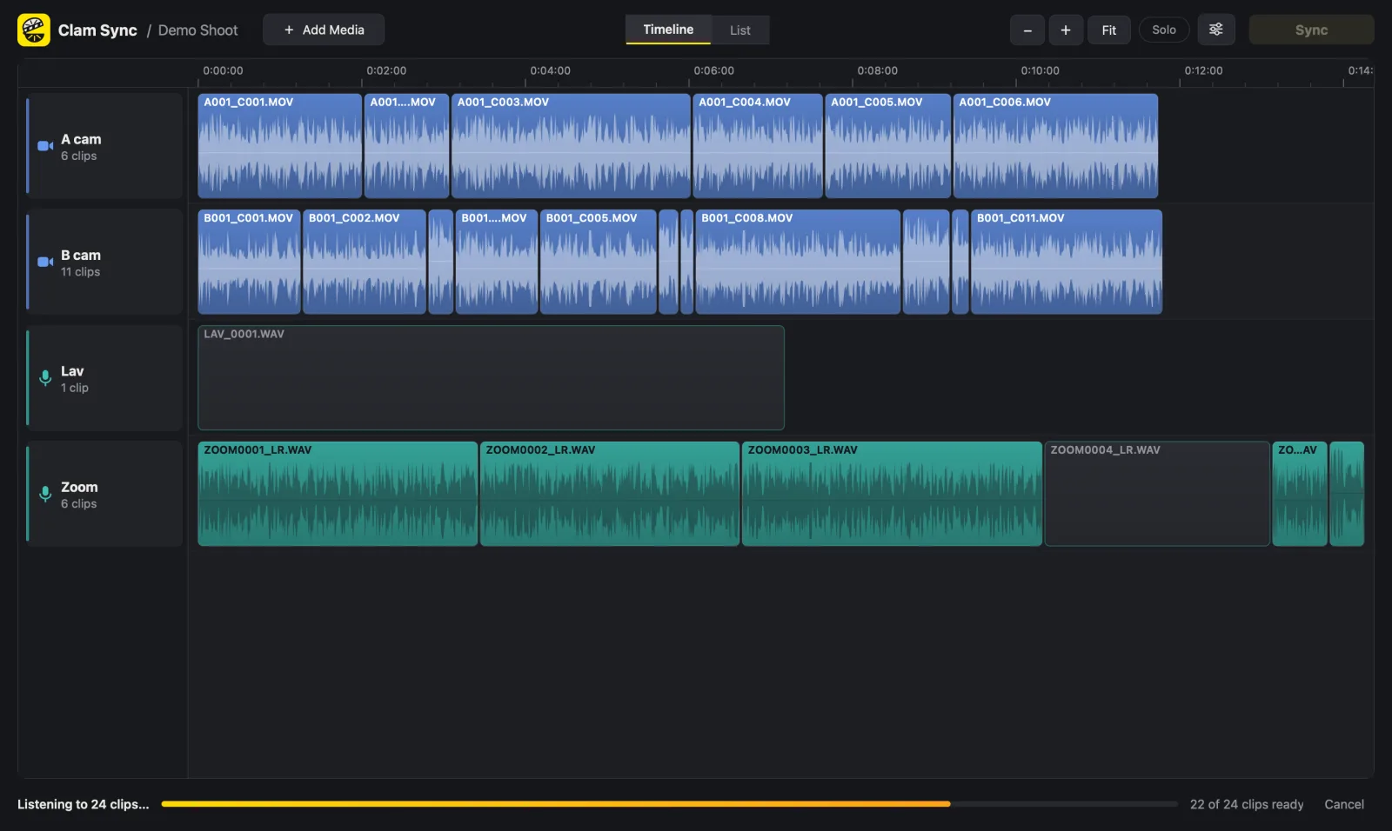Select clip ZOOM0001_LR.WAV
Screen dimensions: 1392x831
[338, 494]
